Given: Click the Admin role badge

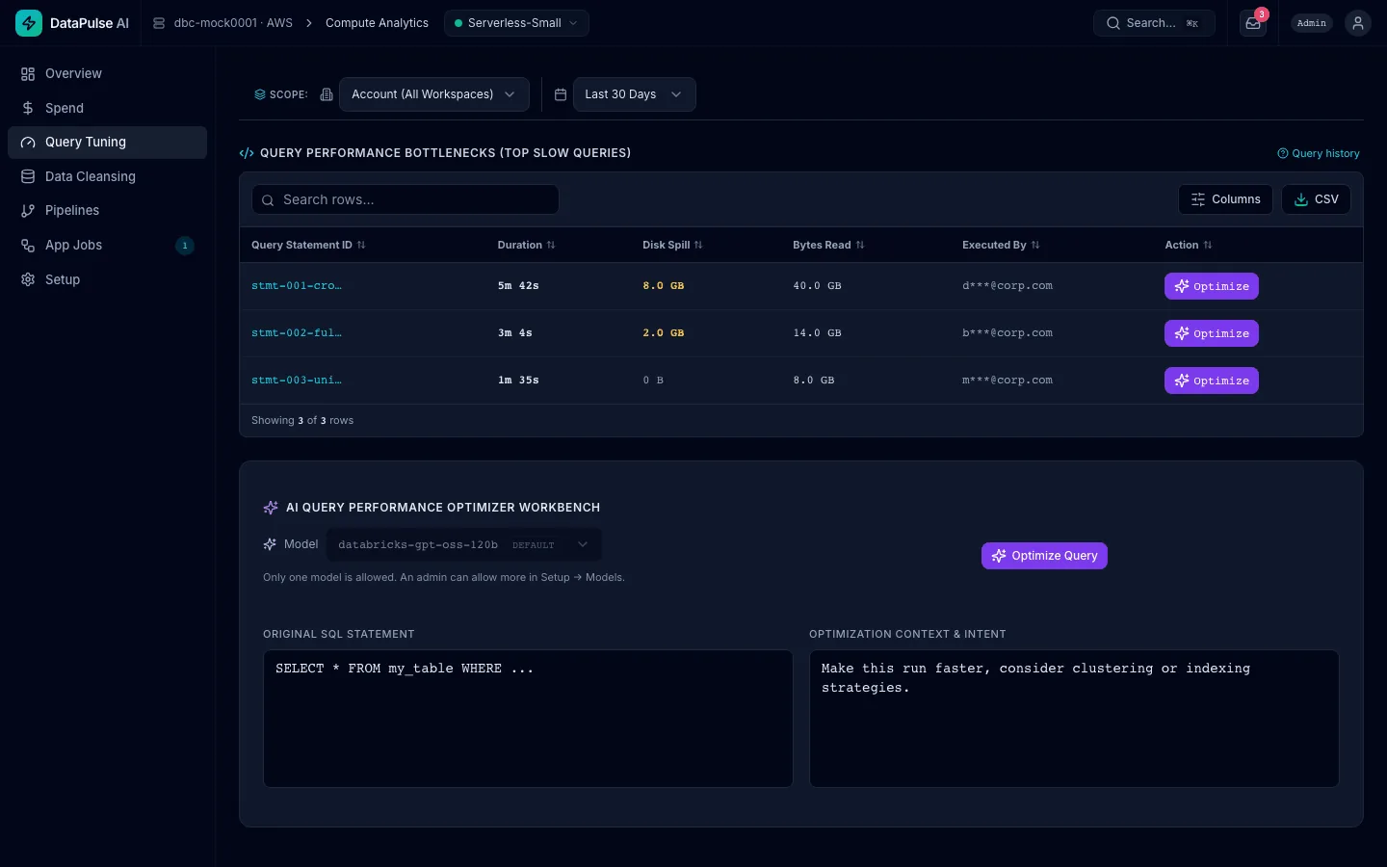Looking at the screenshot, I should (x=1312, y=23).
